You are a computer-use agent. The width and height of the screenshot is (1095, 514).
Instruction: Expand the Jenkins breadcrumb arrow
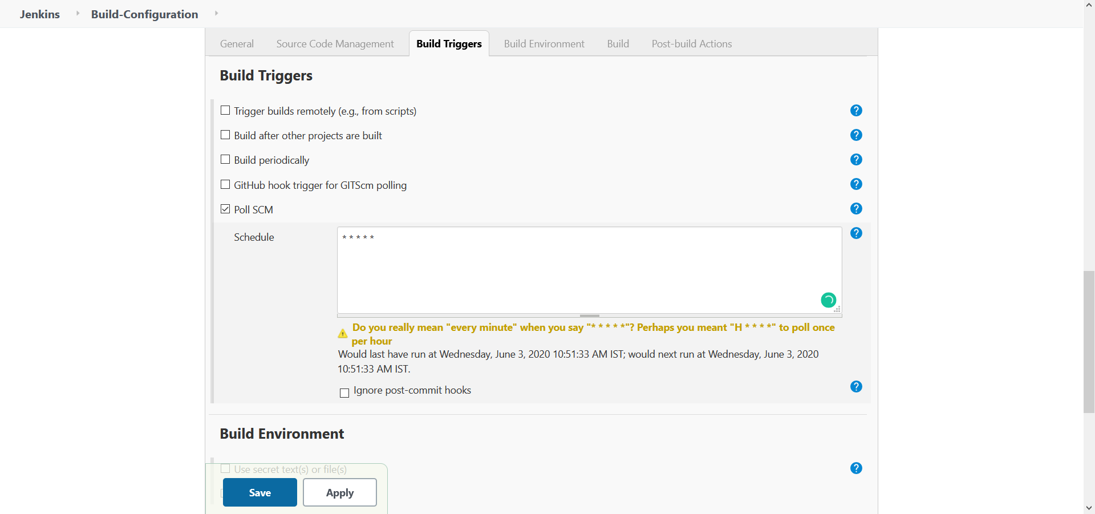click(78, 13)
